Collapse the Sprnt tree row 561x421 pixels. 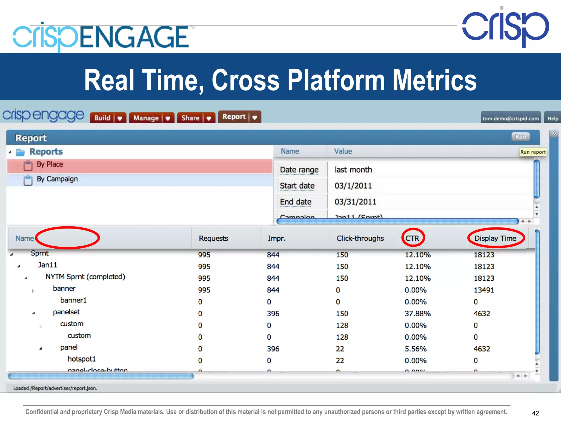point(12,254)
